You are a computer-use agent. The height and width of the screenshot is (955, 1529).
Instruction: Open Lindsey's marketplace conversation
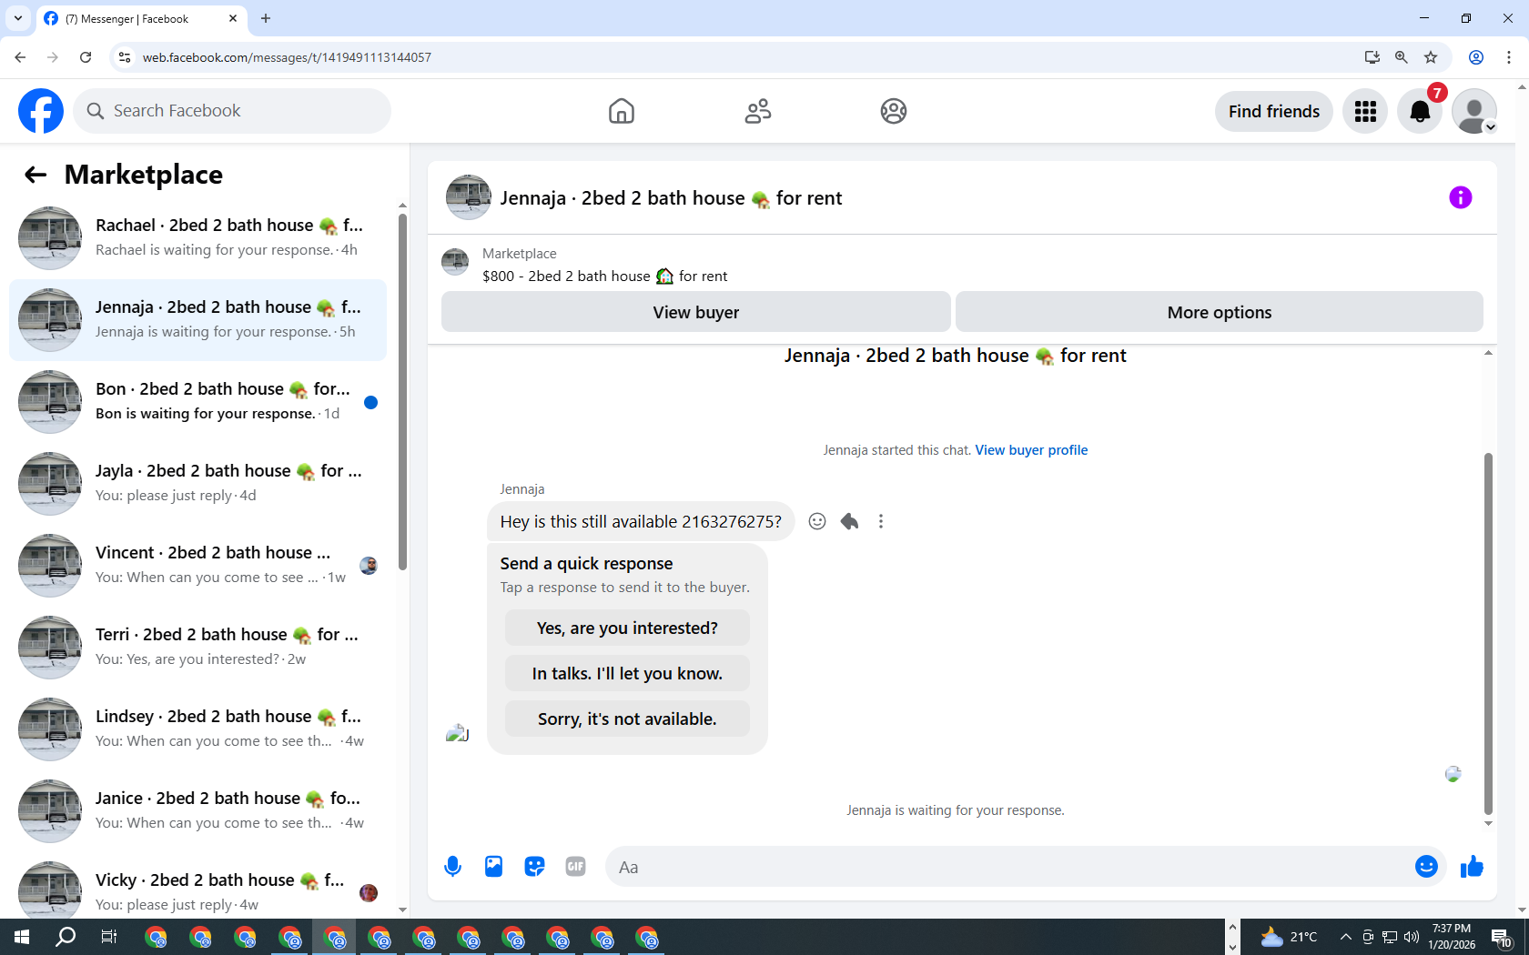click(x=198, y=729)
